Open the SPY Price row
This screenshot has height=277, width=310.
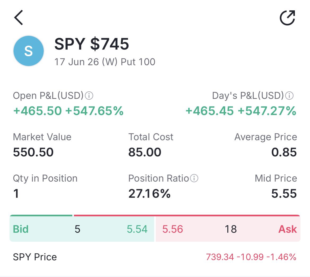(155, 257)
